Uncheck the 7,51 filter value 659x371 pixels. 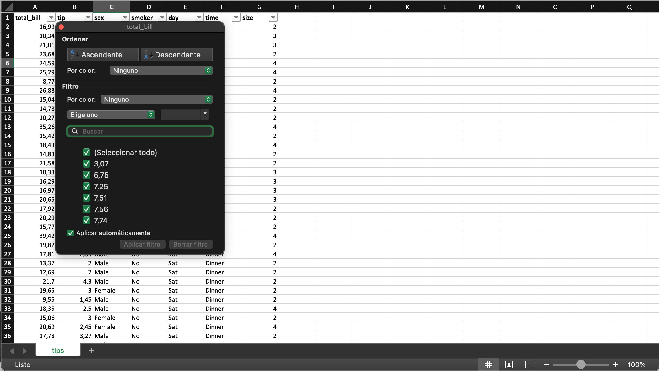pos(87,198)
